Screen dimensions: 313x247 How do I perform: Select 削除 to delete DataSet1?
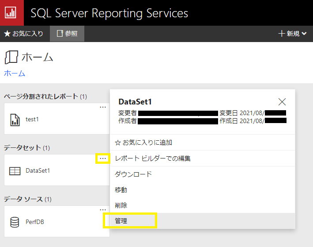point(203,205)
